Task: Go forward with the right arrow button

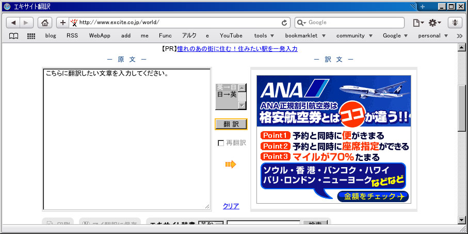Action: point(26,23)
